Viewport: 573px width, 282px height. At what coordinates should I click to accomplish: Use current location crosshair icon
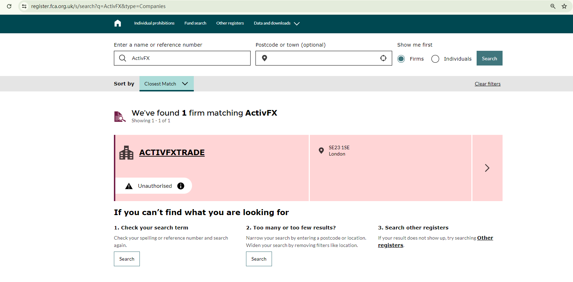pyautogui.click(x=383, y=58)
